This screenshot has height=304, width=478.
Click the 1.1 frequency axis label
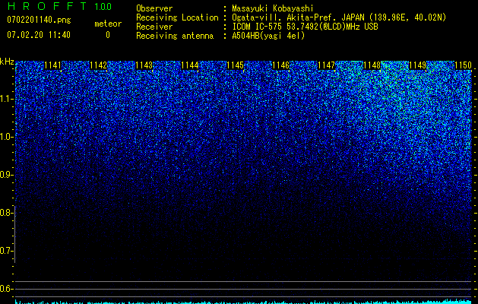tap(6, 99)
